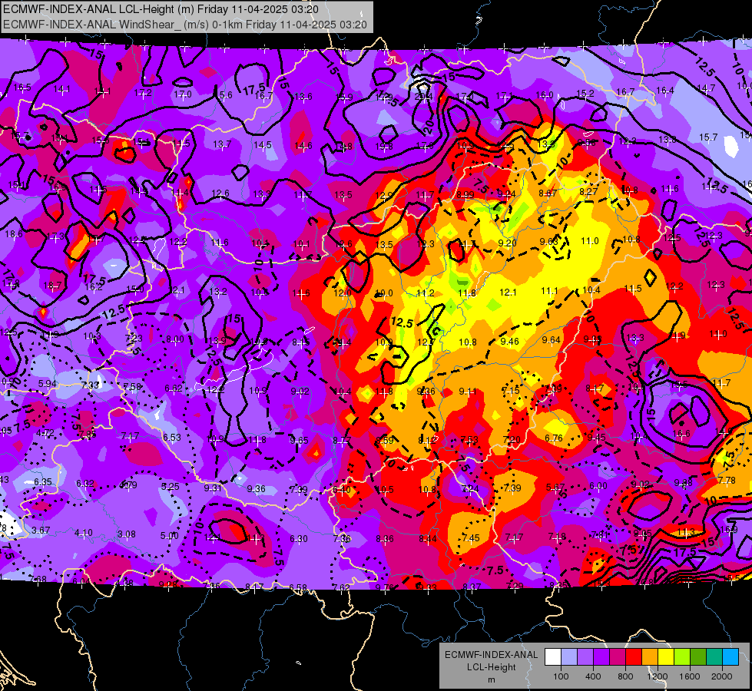This screenshot has width=752, height=691.
Task: Click the 9.46 grid point value
Action: [509, 341]
